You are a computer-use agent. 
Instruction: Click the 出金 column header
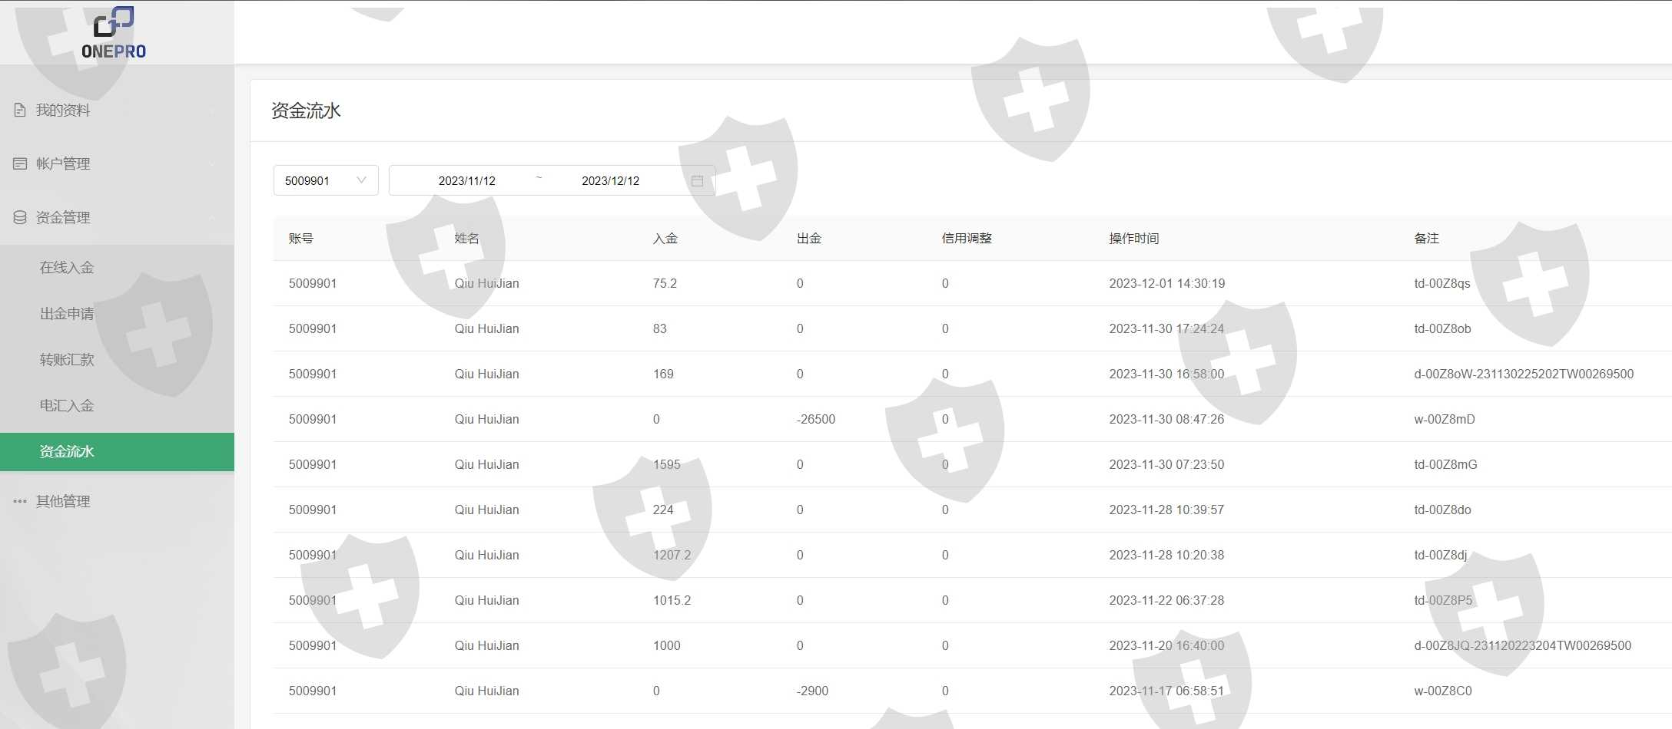pos(809,239)
